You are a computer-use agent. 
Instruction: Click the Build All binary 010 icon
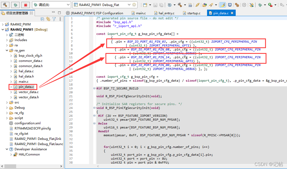pyautogui.click(x=190, y=5)
